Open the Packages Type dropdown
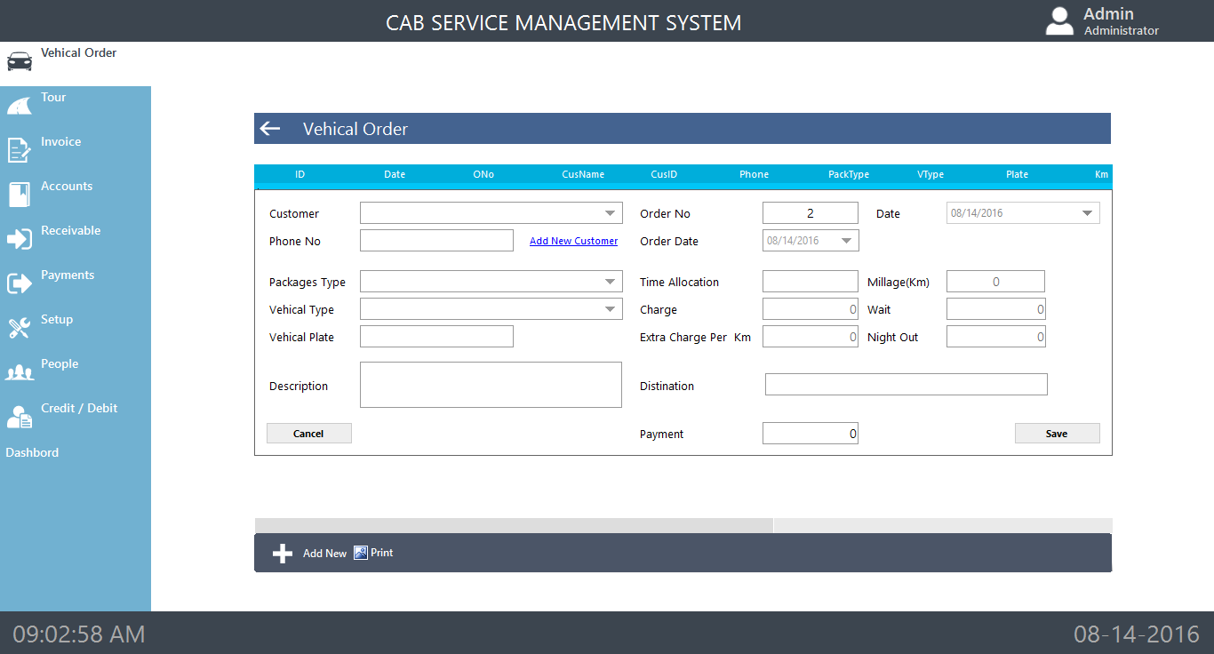The height and width of the screenshot is (654, 1214). 611,283
